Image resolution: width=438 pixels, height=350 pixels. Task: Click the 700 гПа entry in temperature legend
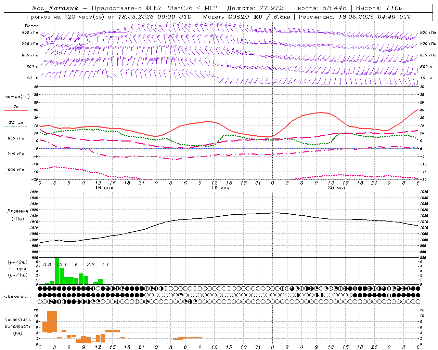pos(16,154)
